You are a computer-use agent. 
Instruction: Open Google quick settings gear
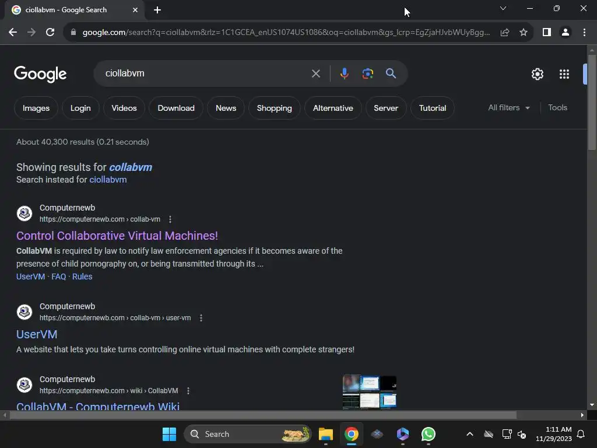537,74
